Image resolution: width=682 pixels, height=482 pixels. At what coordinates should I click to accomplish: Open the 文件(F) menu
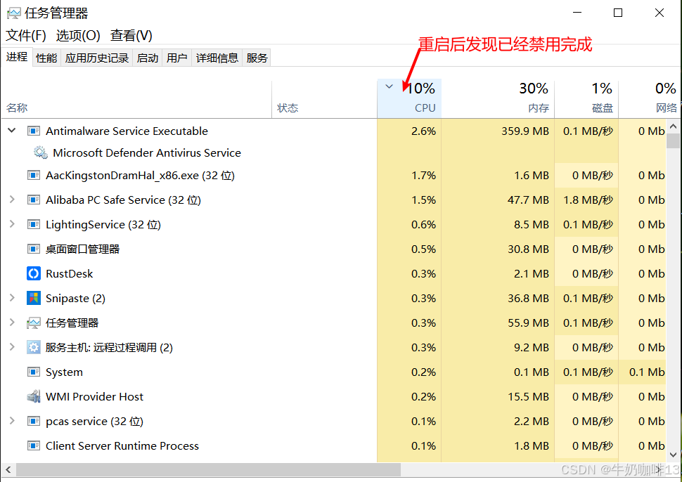coord(26,35)
